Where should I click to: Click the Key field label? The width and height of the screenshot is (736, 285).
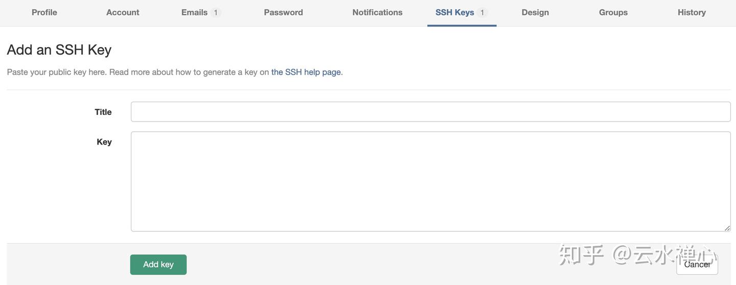[x=104, y=142]
